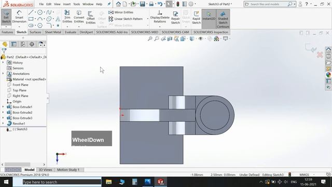
Task: Open the Tools menu
Action: pyautogui.click(x=76, y=4)
